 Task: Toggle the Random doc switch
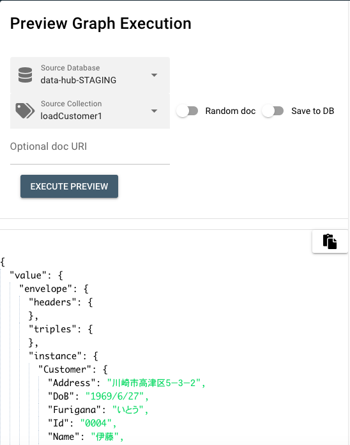(x=187, y=111)
